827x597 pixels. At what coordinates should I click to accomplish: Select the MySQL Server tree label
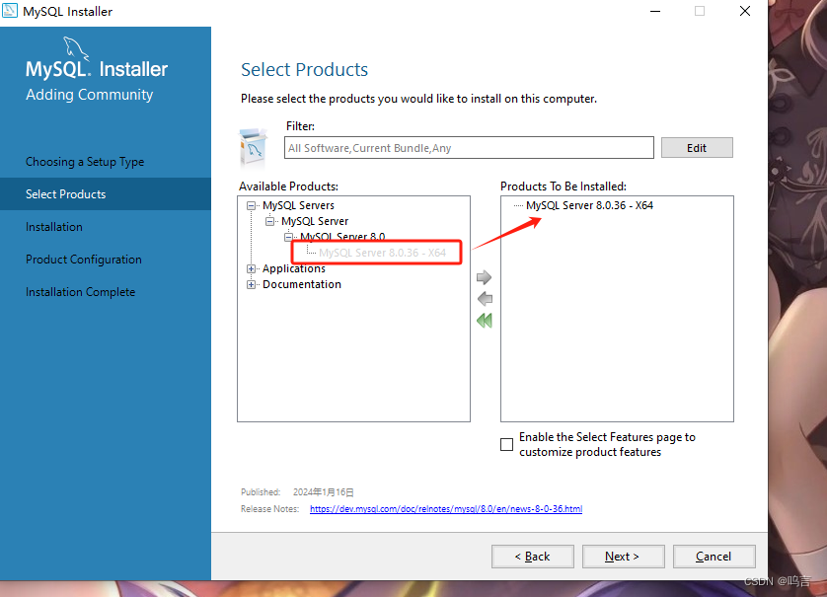tap(315, 221)
